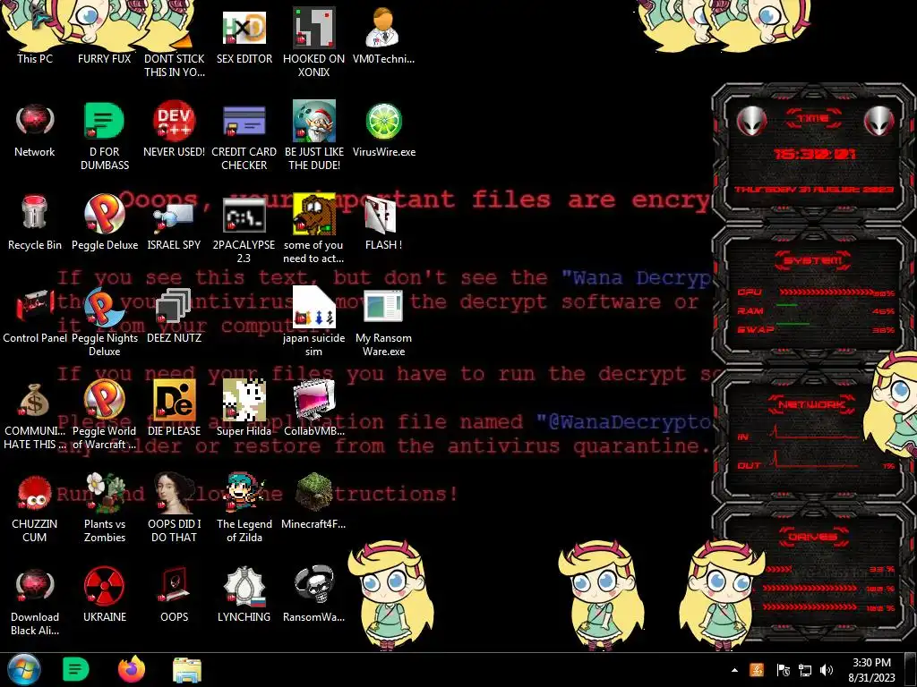Click the DRIVES header in the gadget
917x687 pixels.
tap(811, 536)
